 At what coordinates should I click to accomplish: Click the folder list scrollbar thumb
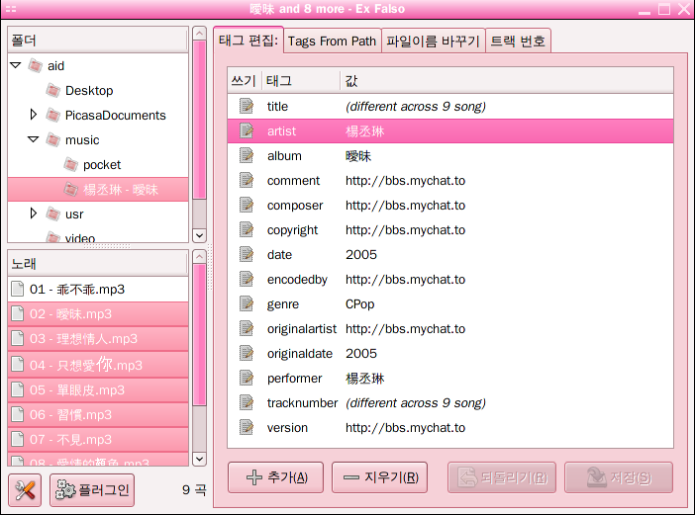(x=199, y=120)
